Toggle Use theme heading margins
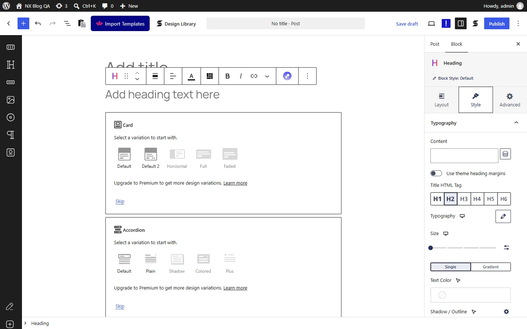 (x=436, y=173)
